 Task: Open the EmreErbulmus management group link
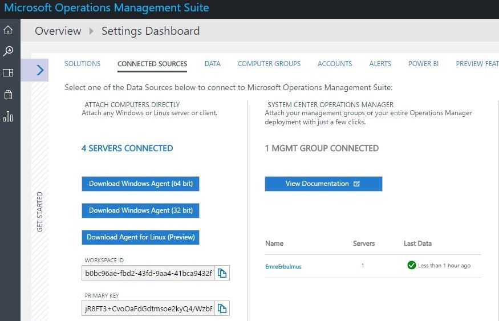(x=283, y=267)
